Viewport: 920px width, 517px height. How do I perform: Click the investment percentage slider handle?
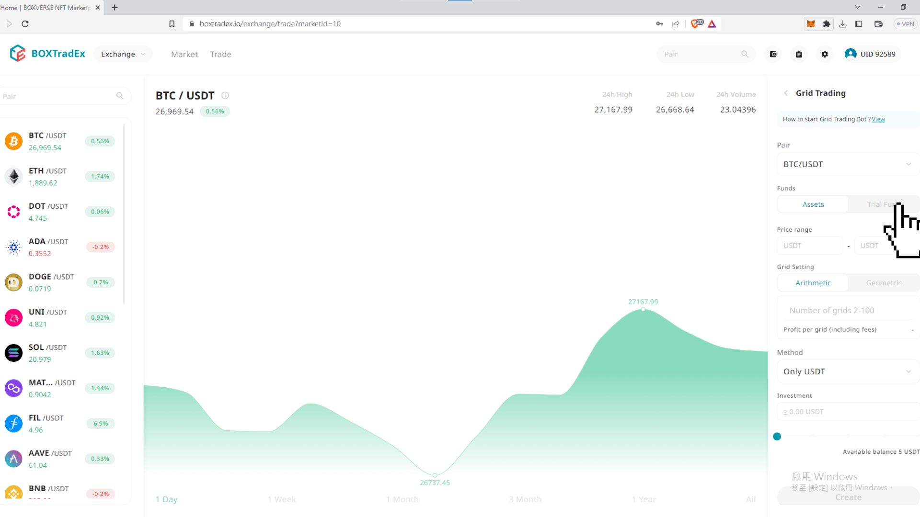(x=777, y=436)
